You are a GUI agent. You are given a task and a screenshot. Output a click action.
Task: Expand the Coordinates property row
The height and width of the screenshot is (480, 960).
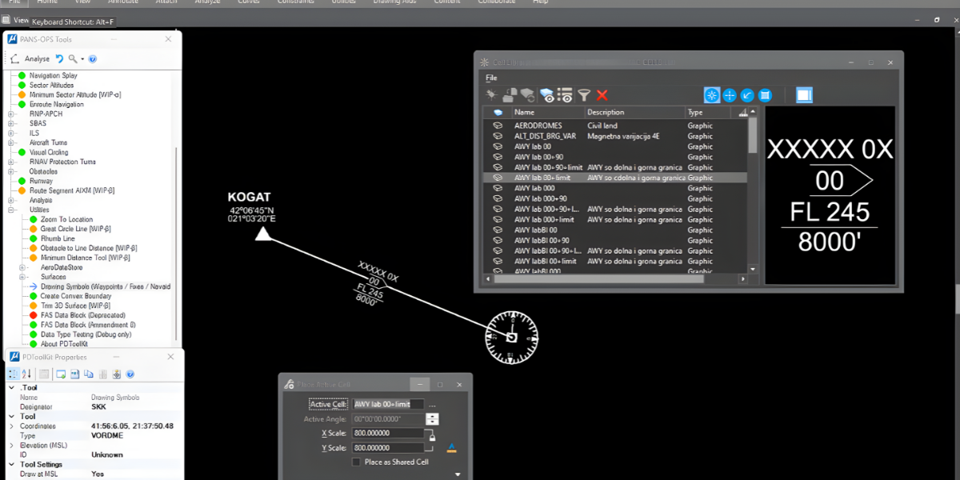point(11,426)
